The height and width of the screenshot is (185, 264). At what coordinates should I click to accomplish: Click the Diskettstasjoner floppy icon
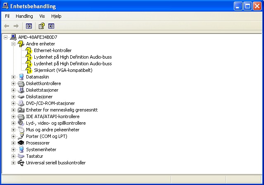(x=21, y=90)
